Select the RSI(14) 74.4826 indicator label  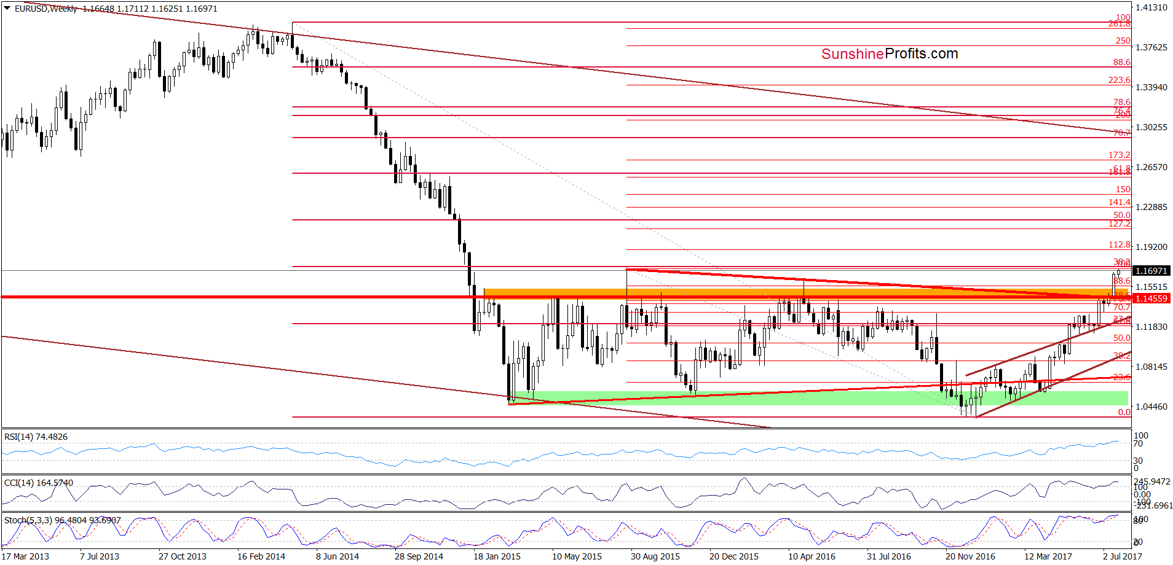point(36,437)
